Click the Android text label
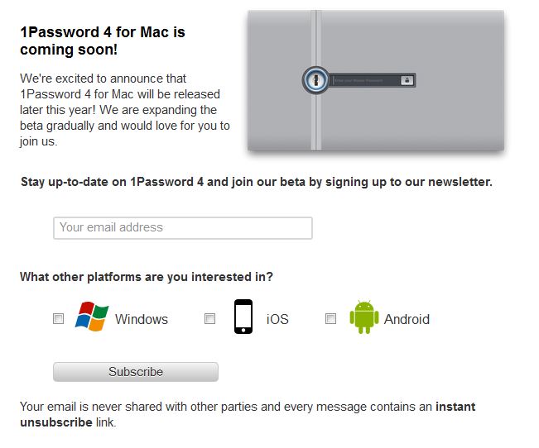The width and height of the screenshot is (539, 448). tap(407, 319)
